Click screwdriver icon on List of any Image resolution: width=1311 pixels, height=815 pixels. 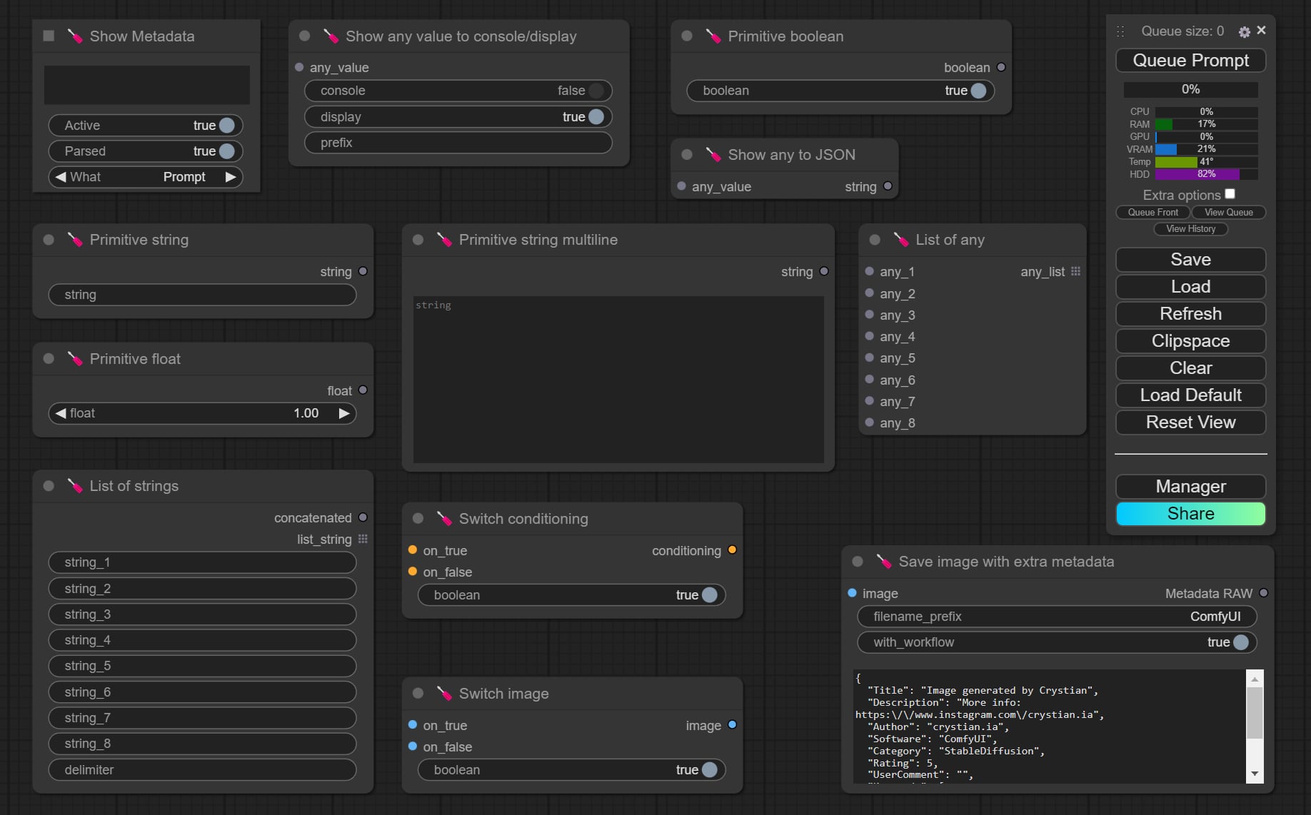click(901, 240)
